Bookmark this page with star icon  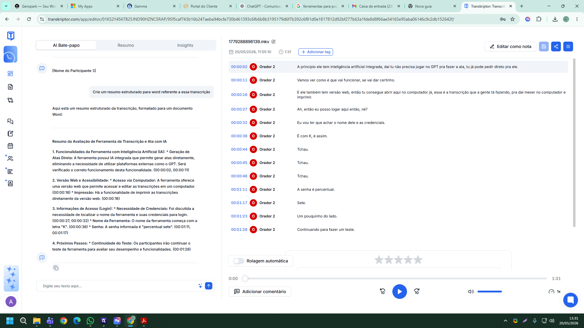click(x=513, y=19)
